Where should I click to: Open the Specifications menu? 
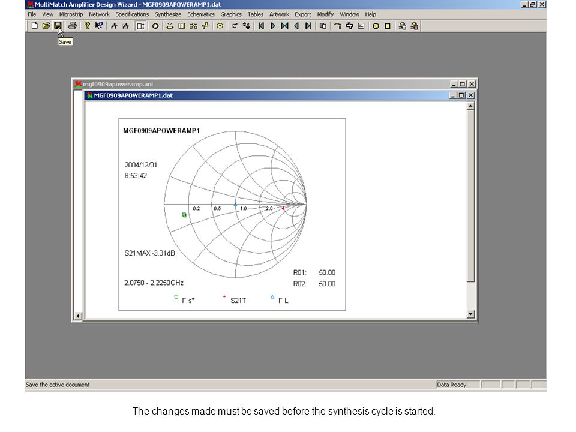tap(132, 14)
